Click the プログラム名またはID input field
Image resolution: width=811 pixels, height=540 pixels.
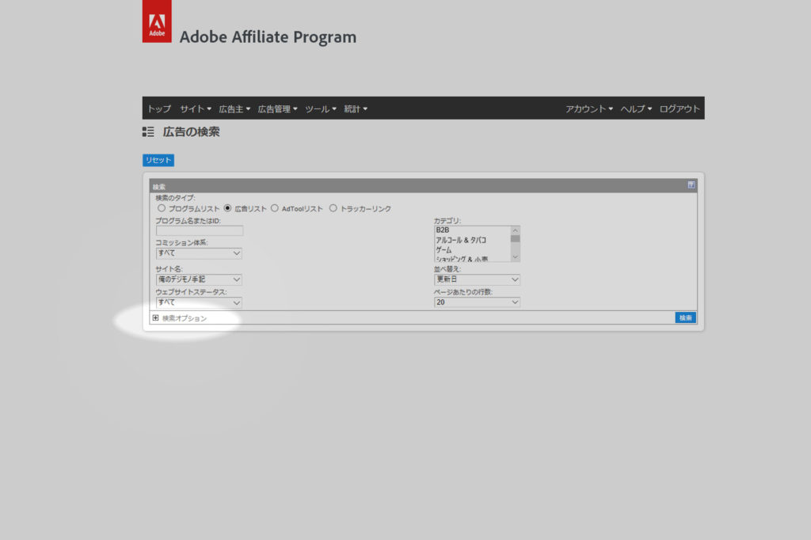199,230
